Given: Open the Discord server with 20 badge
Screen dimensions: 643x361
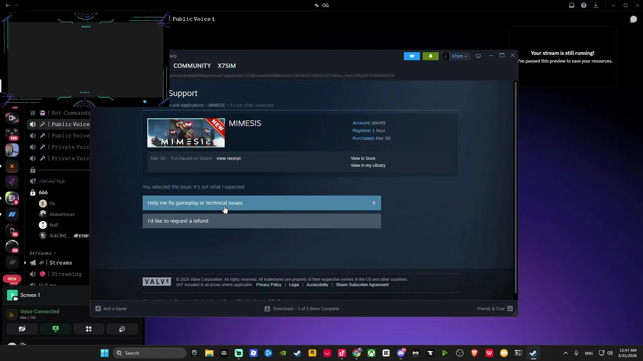Looking at the screenshot, I should [12, 246].
